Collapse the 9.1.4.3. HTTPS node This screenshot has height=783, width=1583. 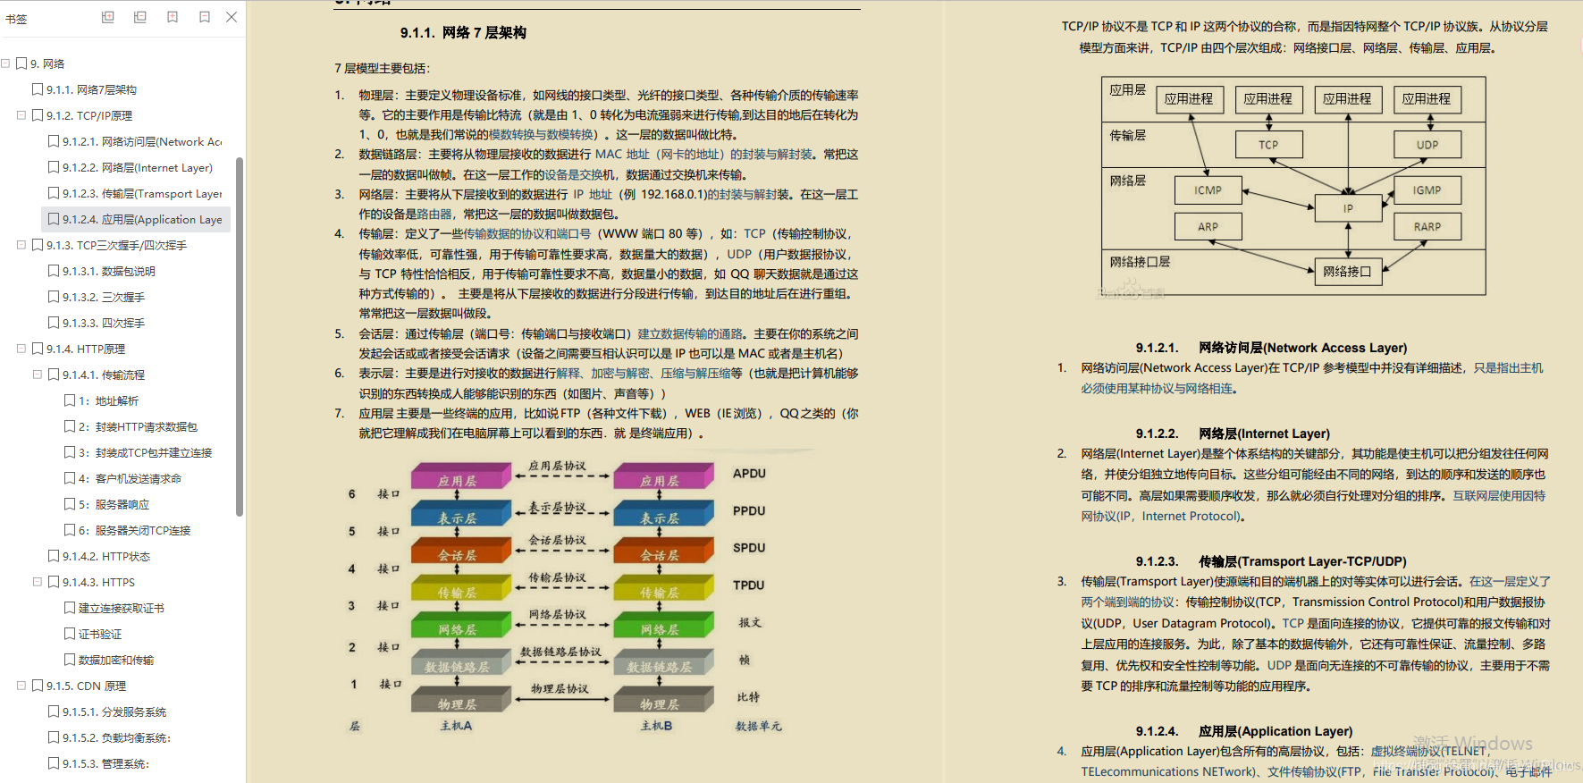point(38,582)
